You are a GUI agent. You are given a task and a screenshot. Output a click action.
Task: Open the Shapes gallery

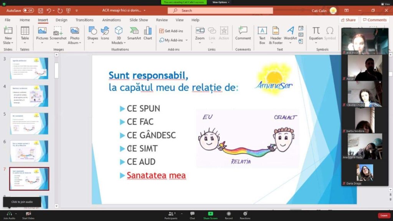[x=92, y=35]
